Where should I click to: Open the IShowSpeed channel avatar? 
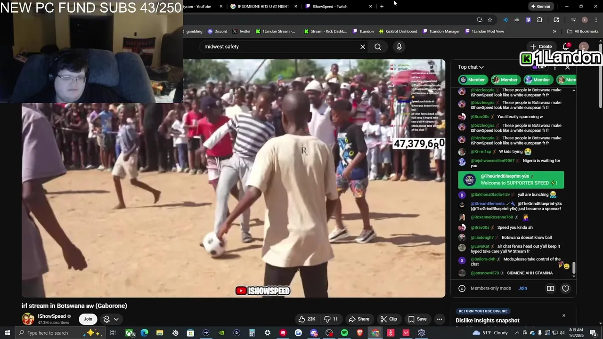tap(28, 319)
